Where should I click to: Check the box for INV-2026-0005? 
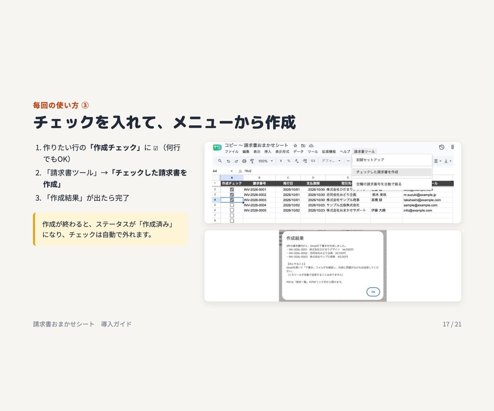pos(232,210)
